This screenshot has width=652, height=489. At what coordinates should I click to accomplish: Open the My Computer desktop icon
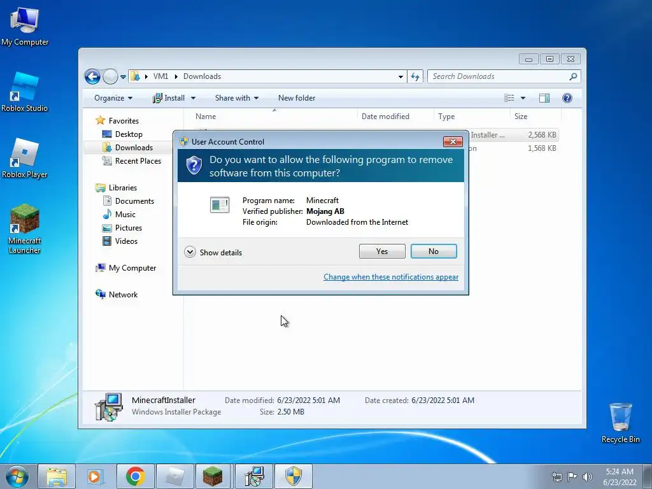[x=25, y=27]
